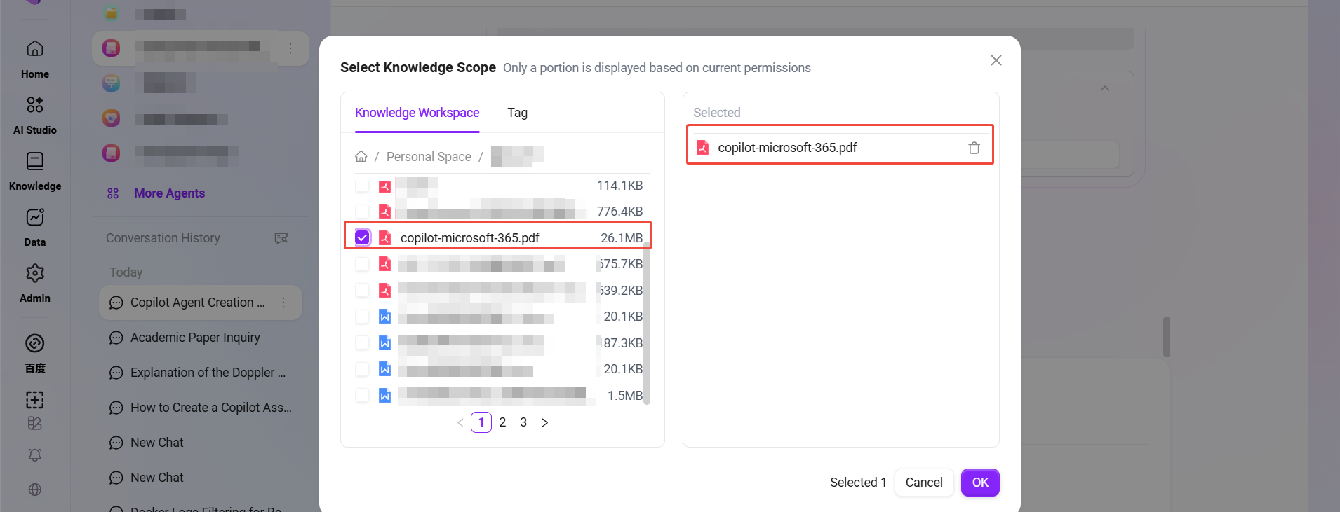Click home icon in Personal Space breadcrumb
Viewport: 1340px width, 512px height.
click(x=361, y=156)
